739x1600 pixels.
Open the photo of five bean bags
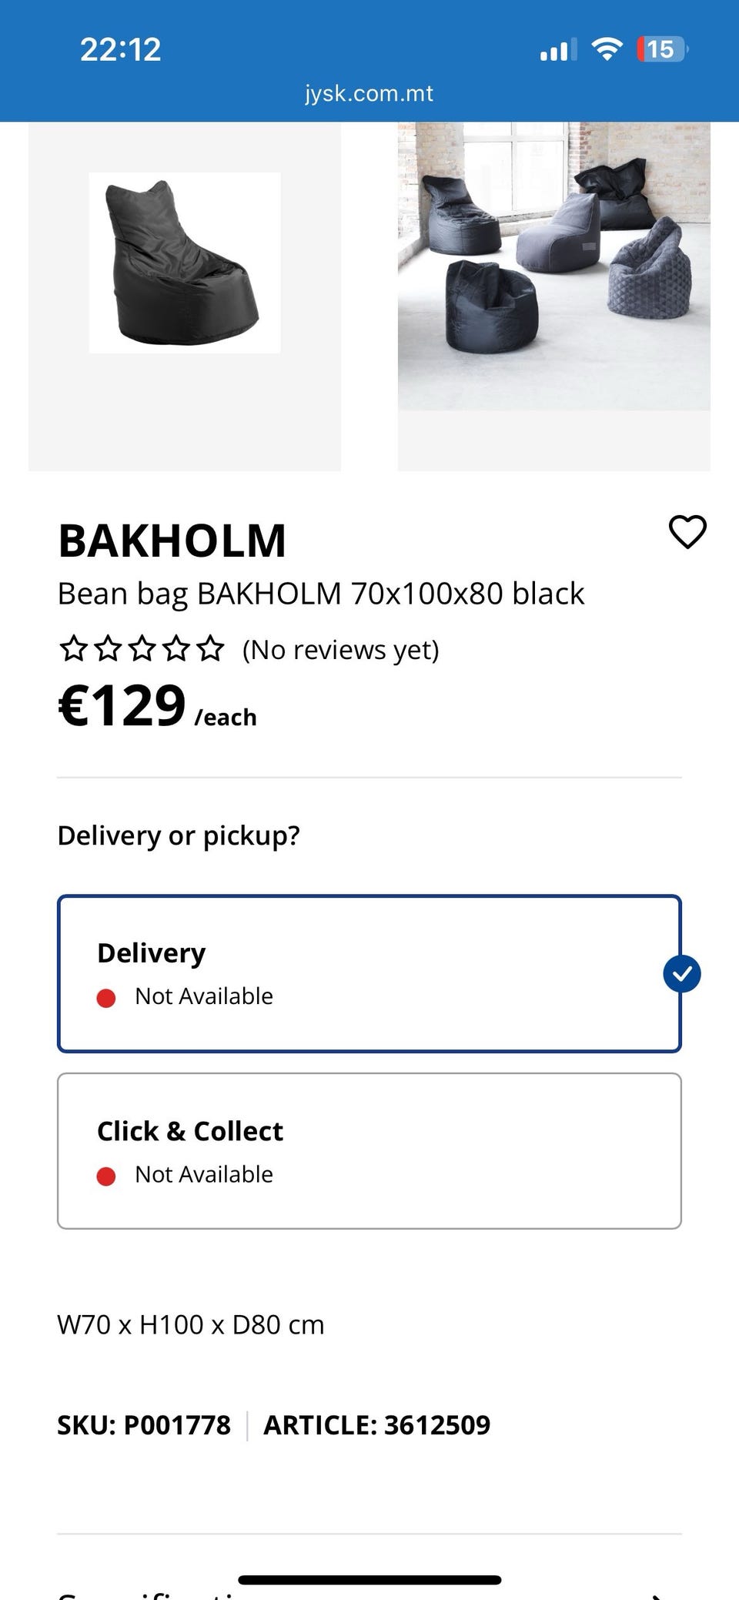[x=553, y=266]
